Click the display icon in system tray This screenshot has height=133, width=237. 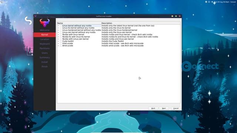pos(209,2)
